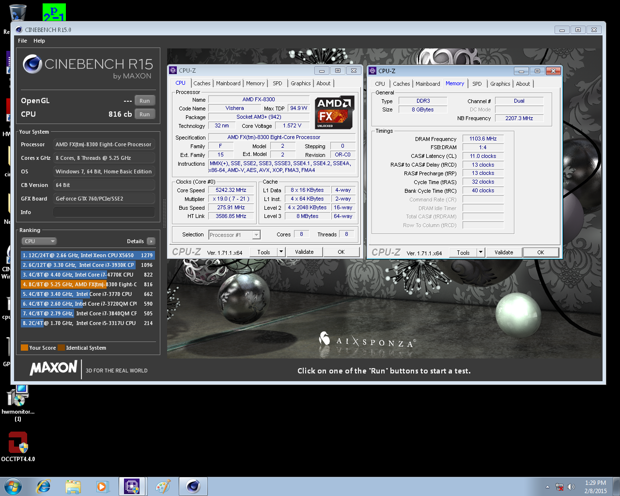620x496 pixels.
Task: Click Validate in left CPU-Z window
Action: pos(304,252)
